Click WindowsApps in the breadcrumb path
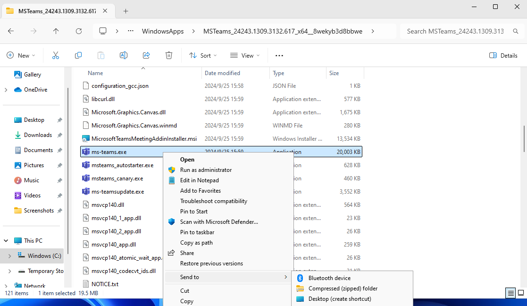Screen dimensions: 527x306 tap(163, 31)
